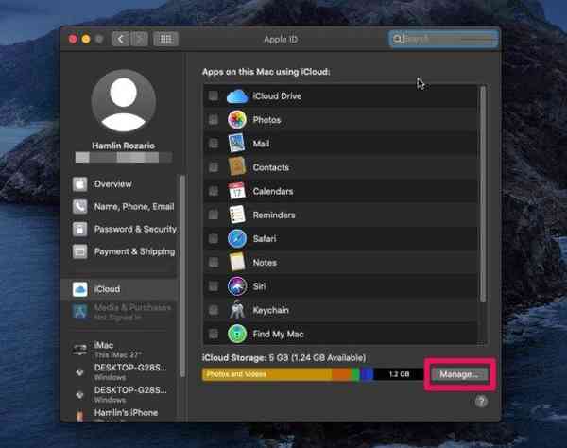This screenshot has height=448, width=567.
Task: Click the Notes app icon
Action: click(237, 262)
